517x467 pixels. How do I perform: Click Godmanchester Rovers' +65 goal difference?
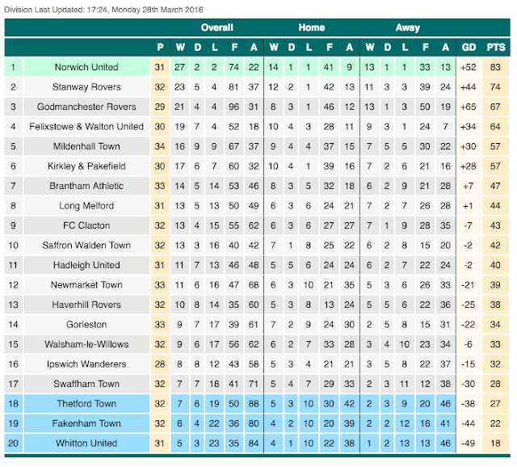pyautogui.click(x=469, y=107)
